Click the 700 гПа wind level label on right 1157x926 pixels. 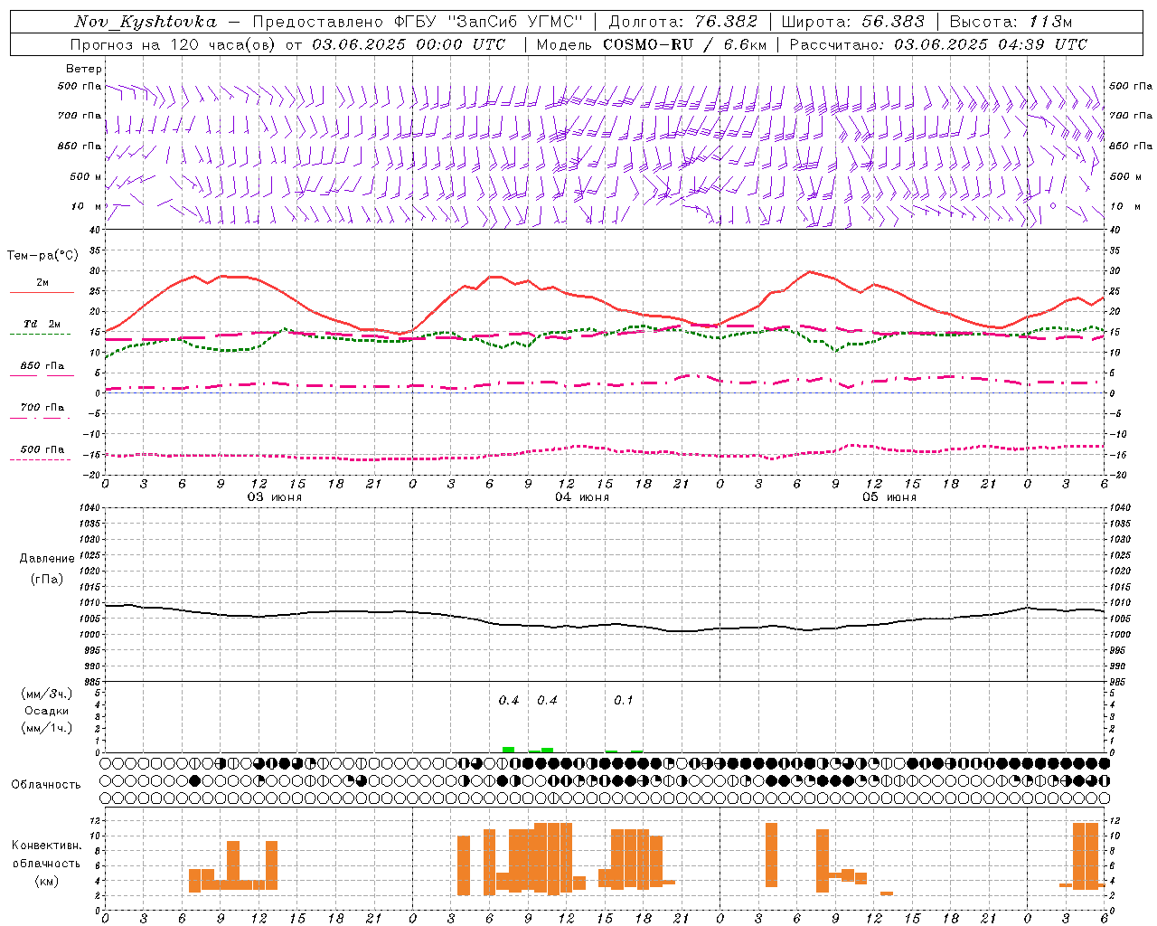[1131, 116]
